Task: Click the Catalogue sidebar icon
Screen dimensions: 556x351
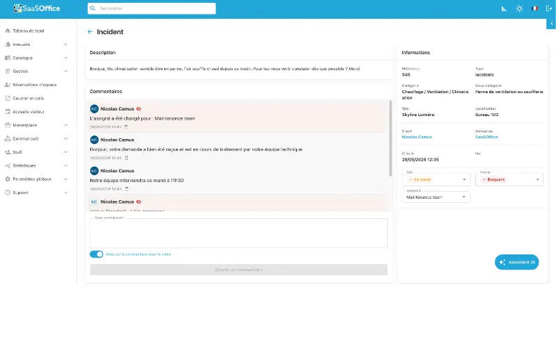Action: [x=8, y=58]
